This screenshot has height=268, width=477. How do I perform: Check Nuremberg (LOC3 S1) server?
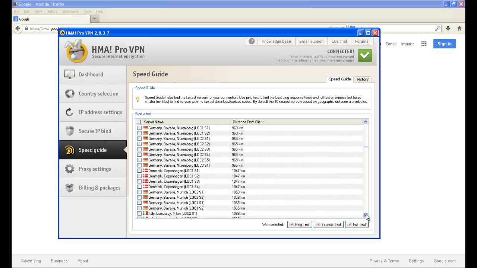click(139, 165)
